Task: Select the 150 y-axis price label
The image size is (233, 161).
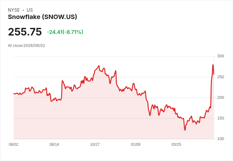Action: click(x=221, y=118)
